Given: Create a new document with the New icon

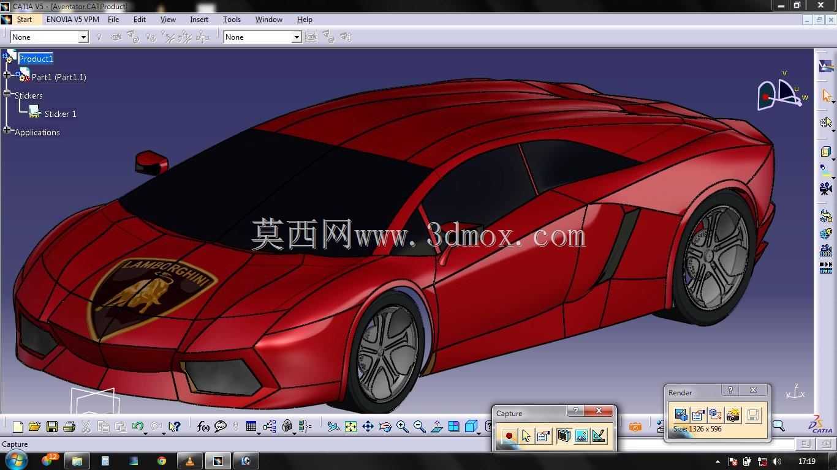Looking at the screenshot, I should [18, 427].
